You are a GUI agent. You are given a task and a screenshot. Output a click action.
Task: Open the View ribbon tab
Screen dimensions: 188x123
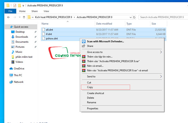coord(46,11)
